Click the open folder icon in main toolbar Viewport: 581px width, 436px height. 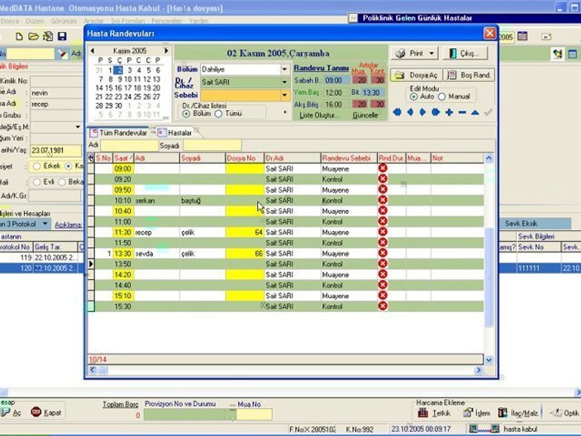[x=33, y=36]
